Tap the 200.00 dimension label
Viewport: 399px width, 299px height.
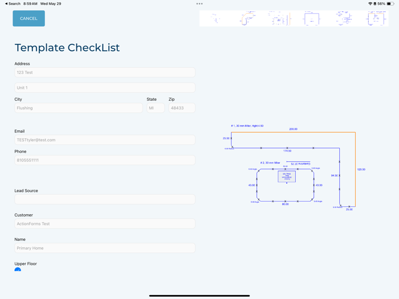293,129
